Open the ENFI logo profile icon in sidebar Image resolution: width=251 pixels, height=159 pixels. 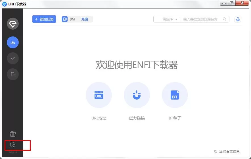click(13, 24)
